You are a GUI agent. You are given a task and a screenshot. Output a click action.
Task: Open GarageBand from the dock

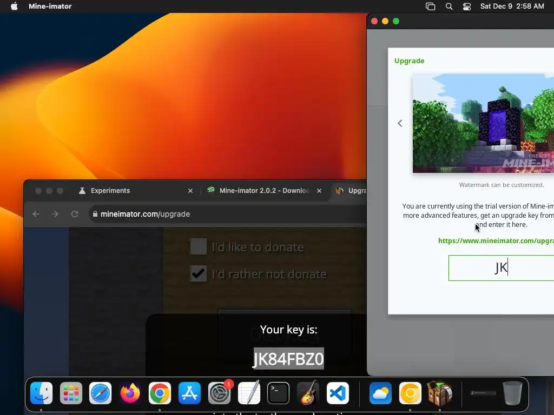point(308,393)
